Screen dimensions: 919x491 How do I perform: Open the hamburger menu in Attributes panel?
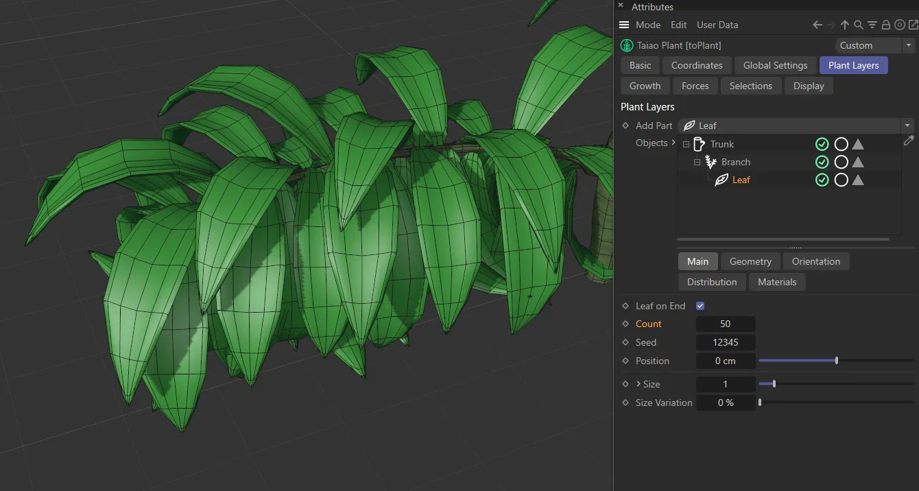624,25
